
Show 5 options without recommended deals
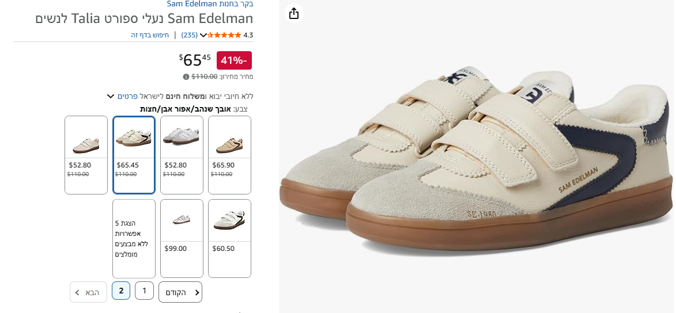pyautogui.click(x=134, y=238)
